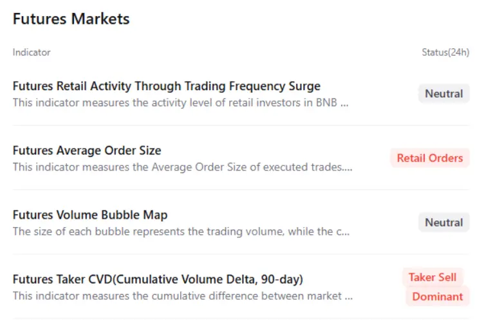Image resolution: width=504 pixels, height=321 pixels.
Task: Click Neutral badge for Volume Bubble Map
Action: click(x=443, y=222)
